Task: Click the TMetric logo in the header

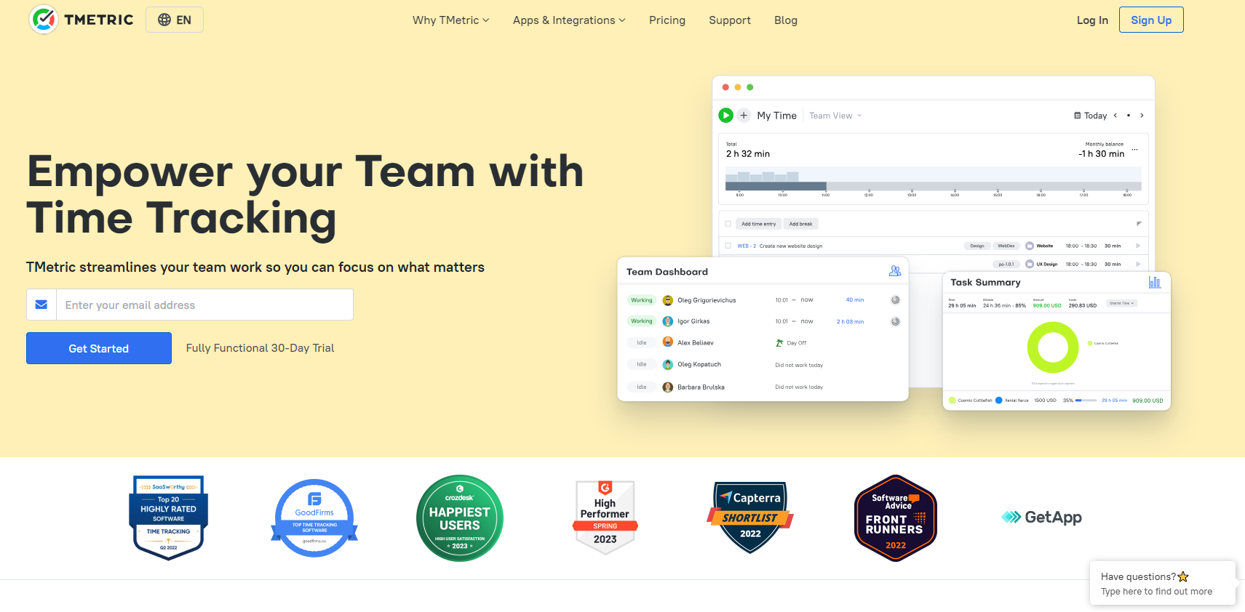Action: click(81, 20)
